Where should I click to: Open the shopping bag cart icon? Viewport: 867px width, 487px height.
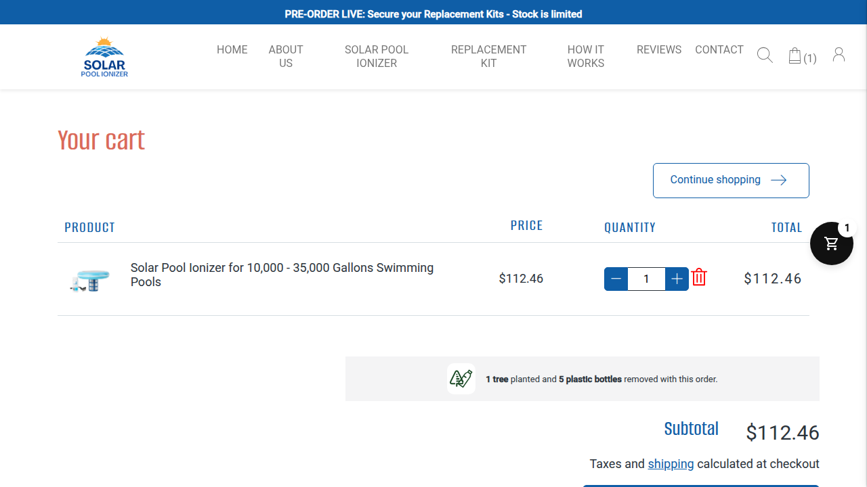pyautogui.click(x=795, y=55)
